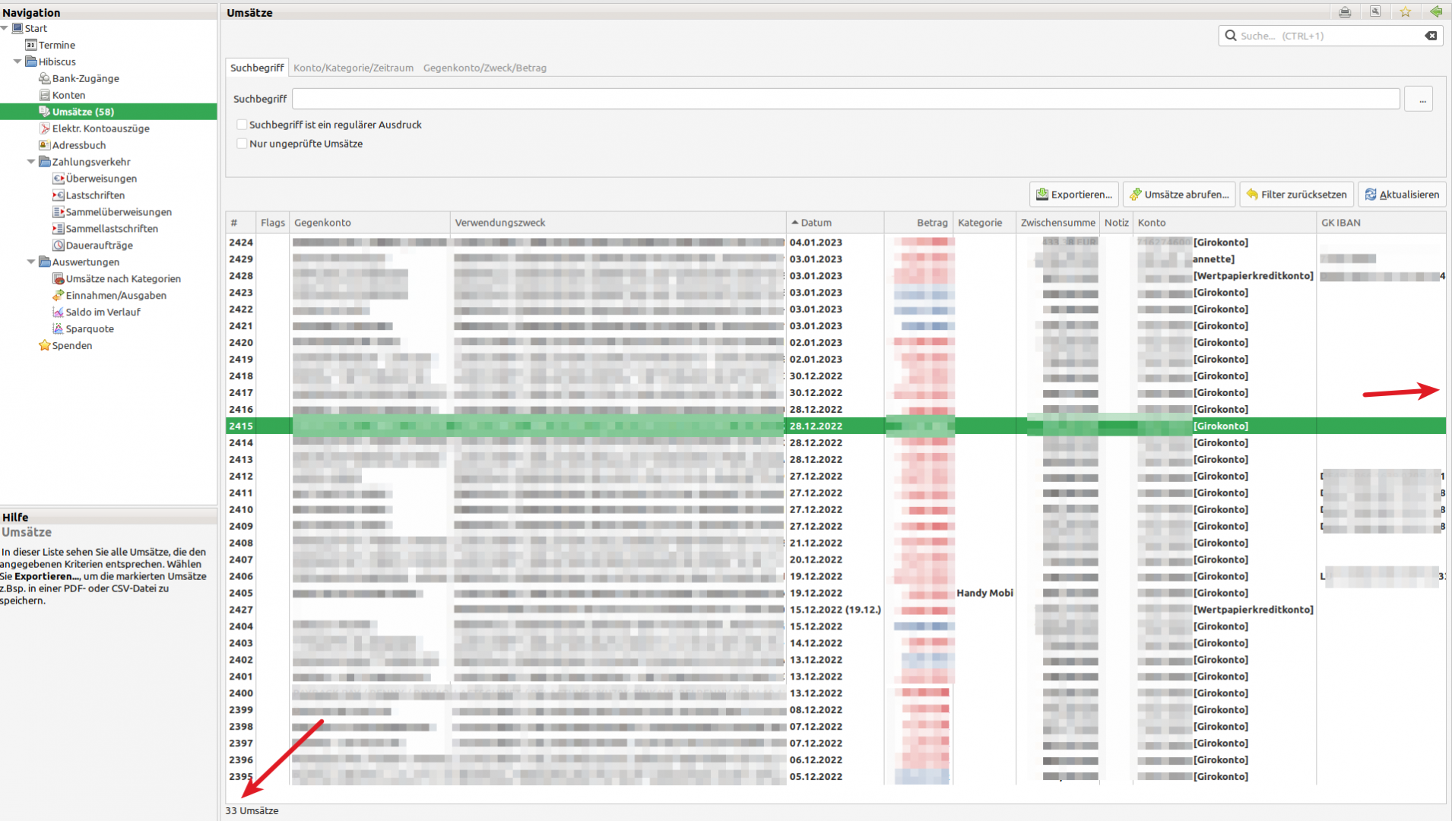The image size is (1452, 821).
Task: Click into the Suchbegriff text field
Action: [x=845, y=99]
